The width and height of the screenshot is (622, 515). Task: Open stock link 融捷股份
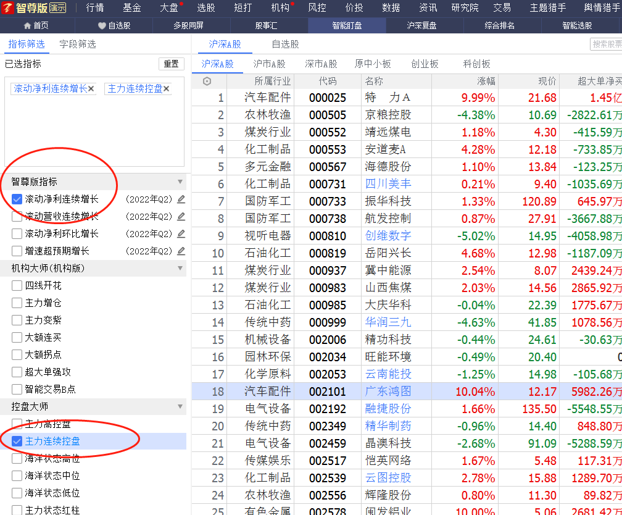coord(388,409)
